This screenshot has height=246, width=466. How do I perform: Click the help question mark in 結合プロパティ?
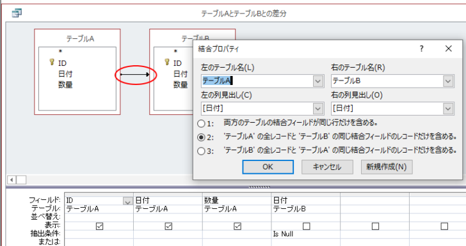pos(421,49)
